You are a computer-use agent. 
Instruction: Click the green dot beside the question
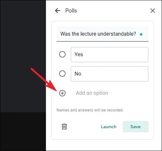[x=141, y=34]
